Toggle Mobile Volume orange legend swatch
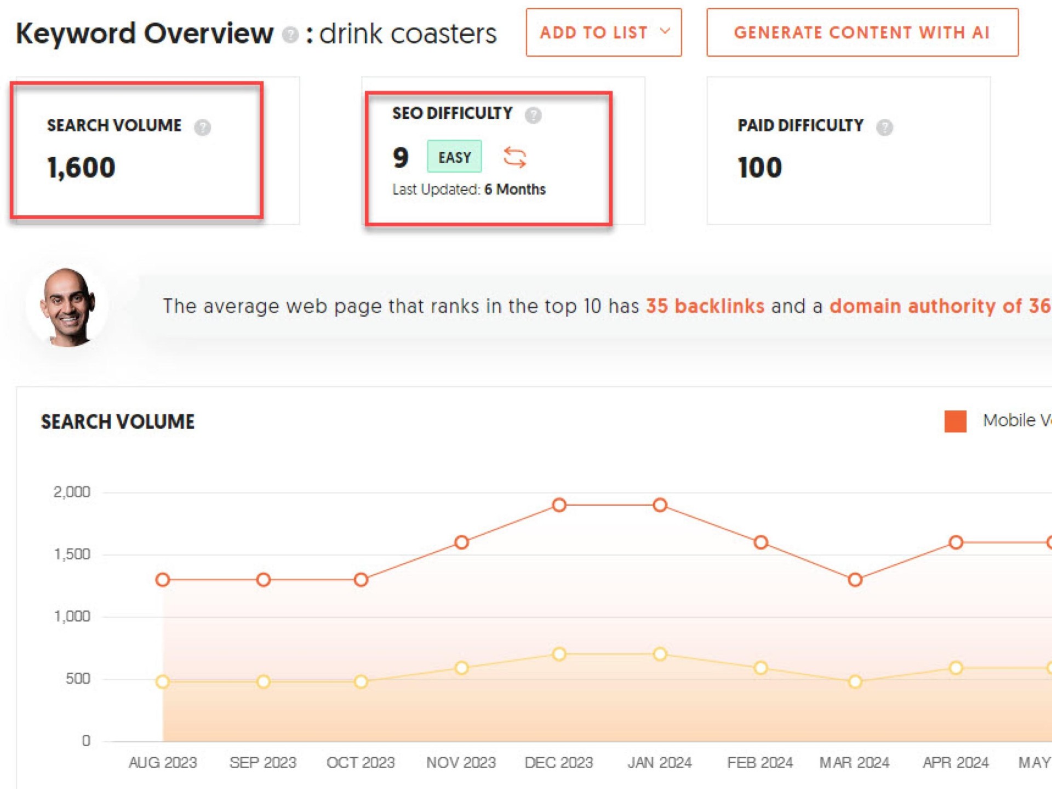 point(955,421)
